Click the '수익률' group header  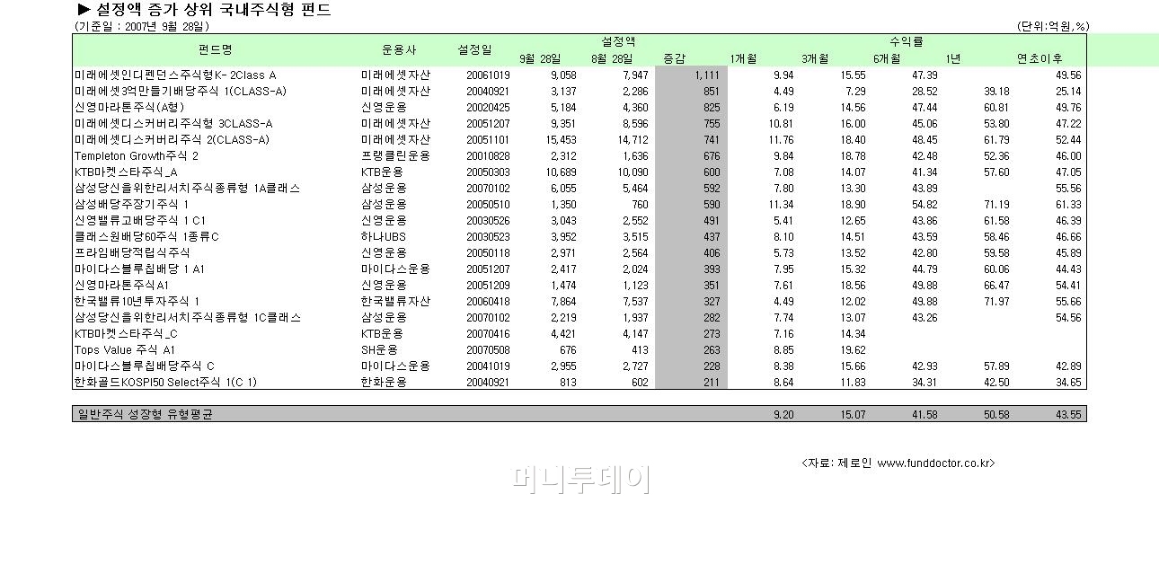click(x=907, y=41)
